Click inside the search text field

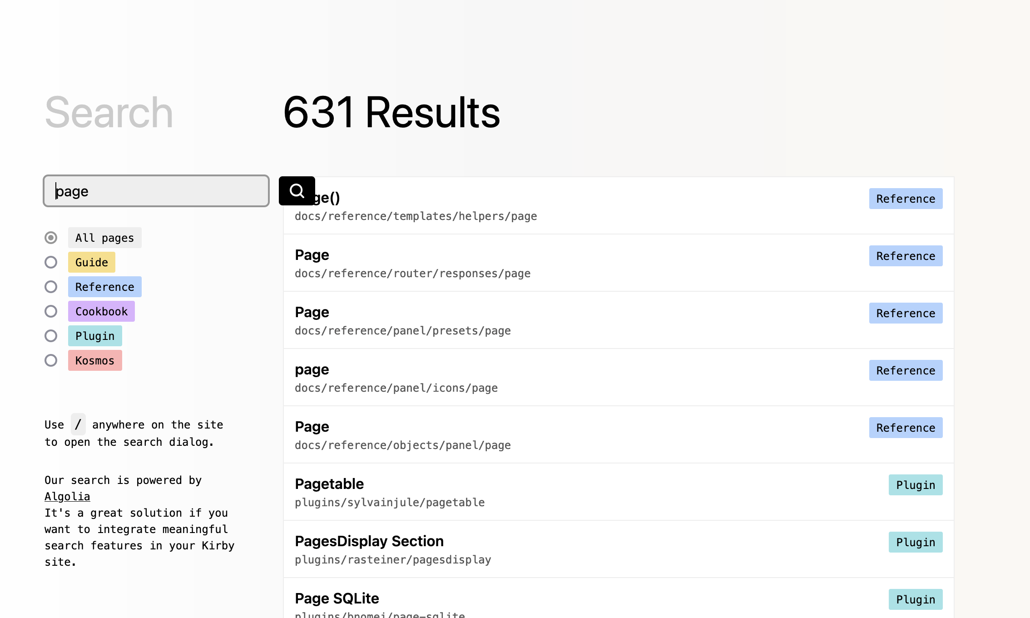click(x=155, y=191)
